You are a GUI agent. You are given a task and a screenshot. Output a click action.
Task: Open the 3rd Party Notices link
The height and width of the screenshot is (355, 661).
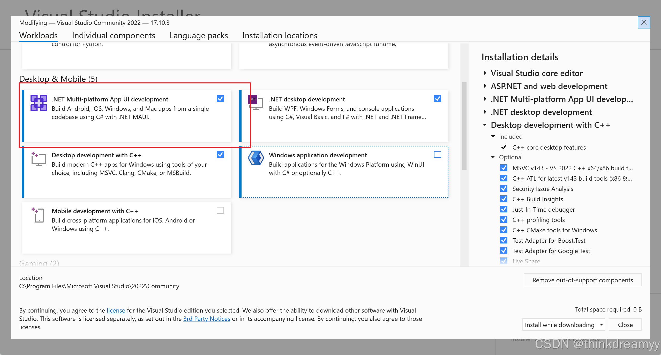pyautogui.click(x=207, y=319)
